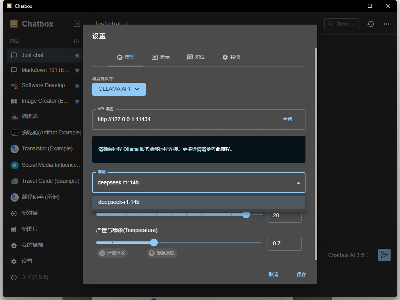This screenshot has height=300, width=400.
Task: Open the Chatbox AI 3.5 model selector
Action: (x=348, y=255)
